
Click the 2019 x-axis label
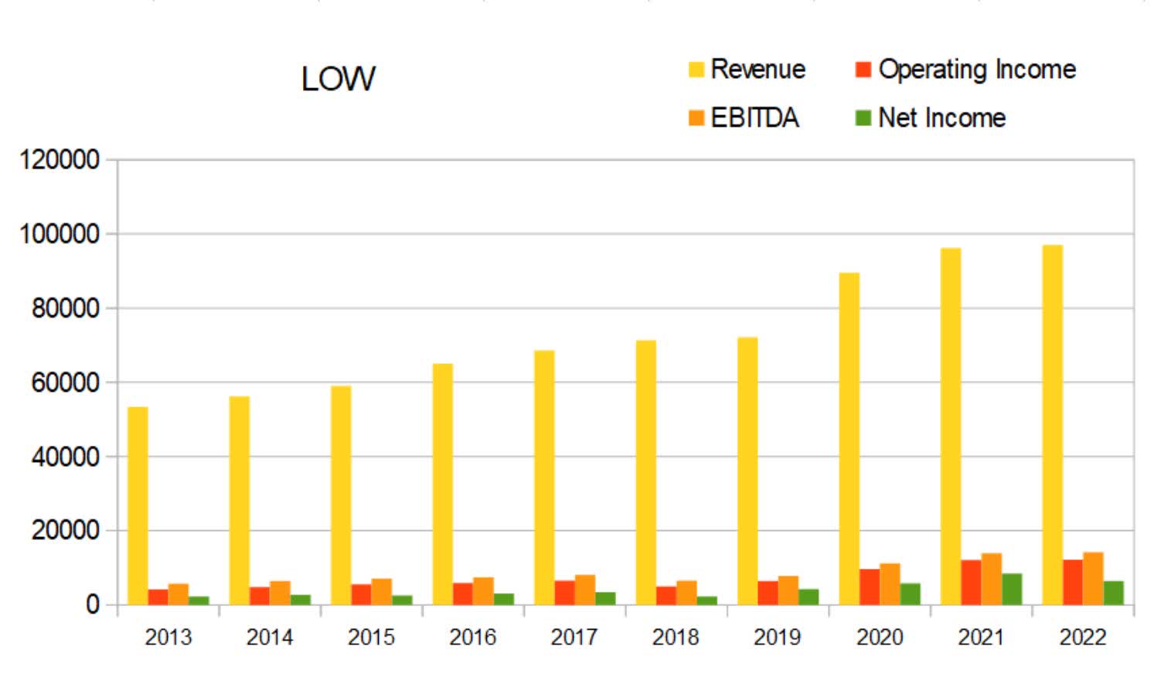[777, 637]
